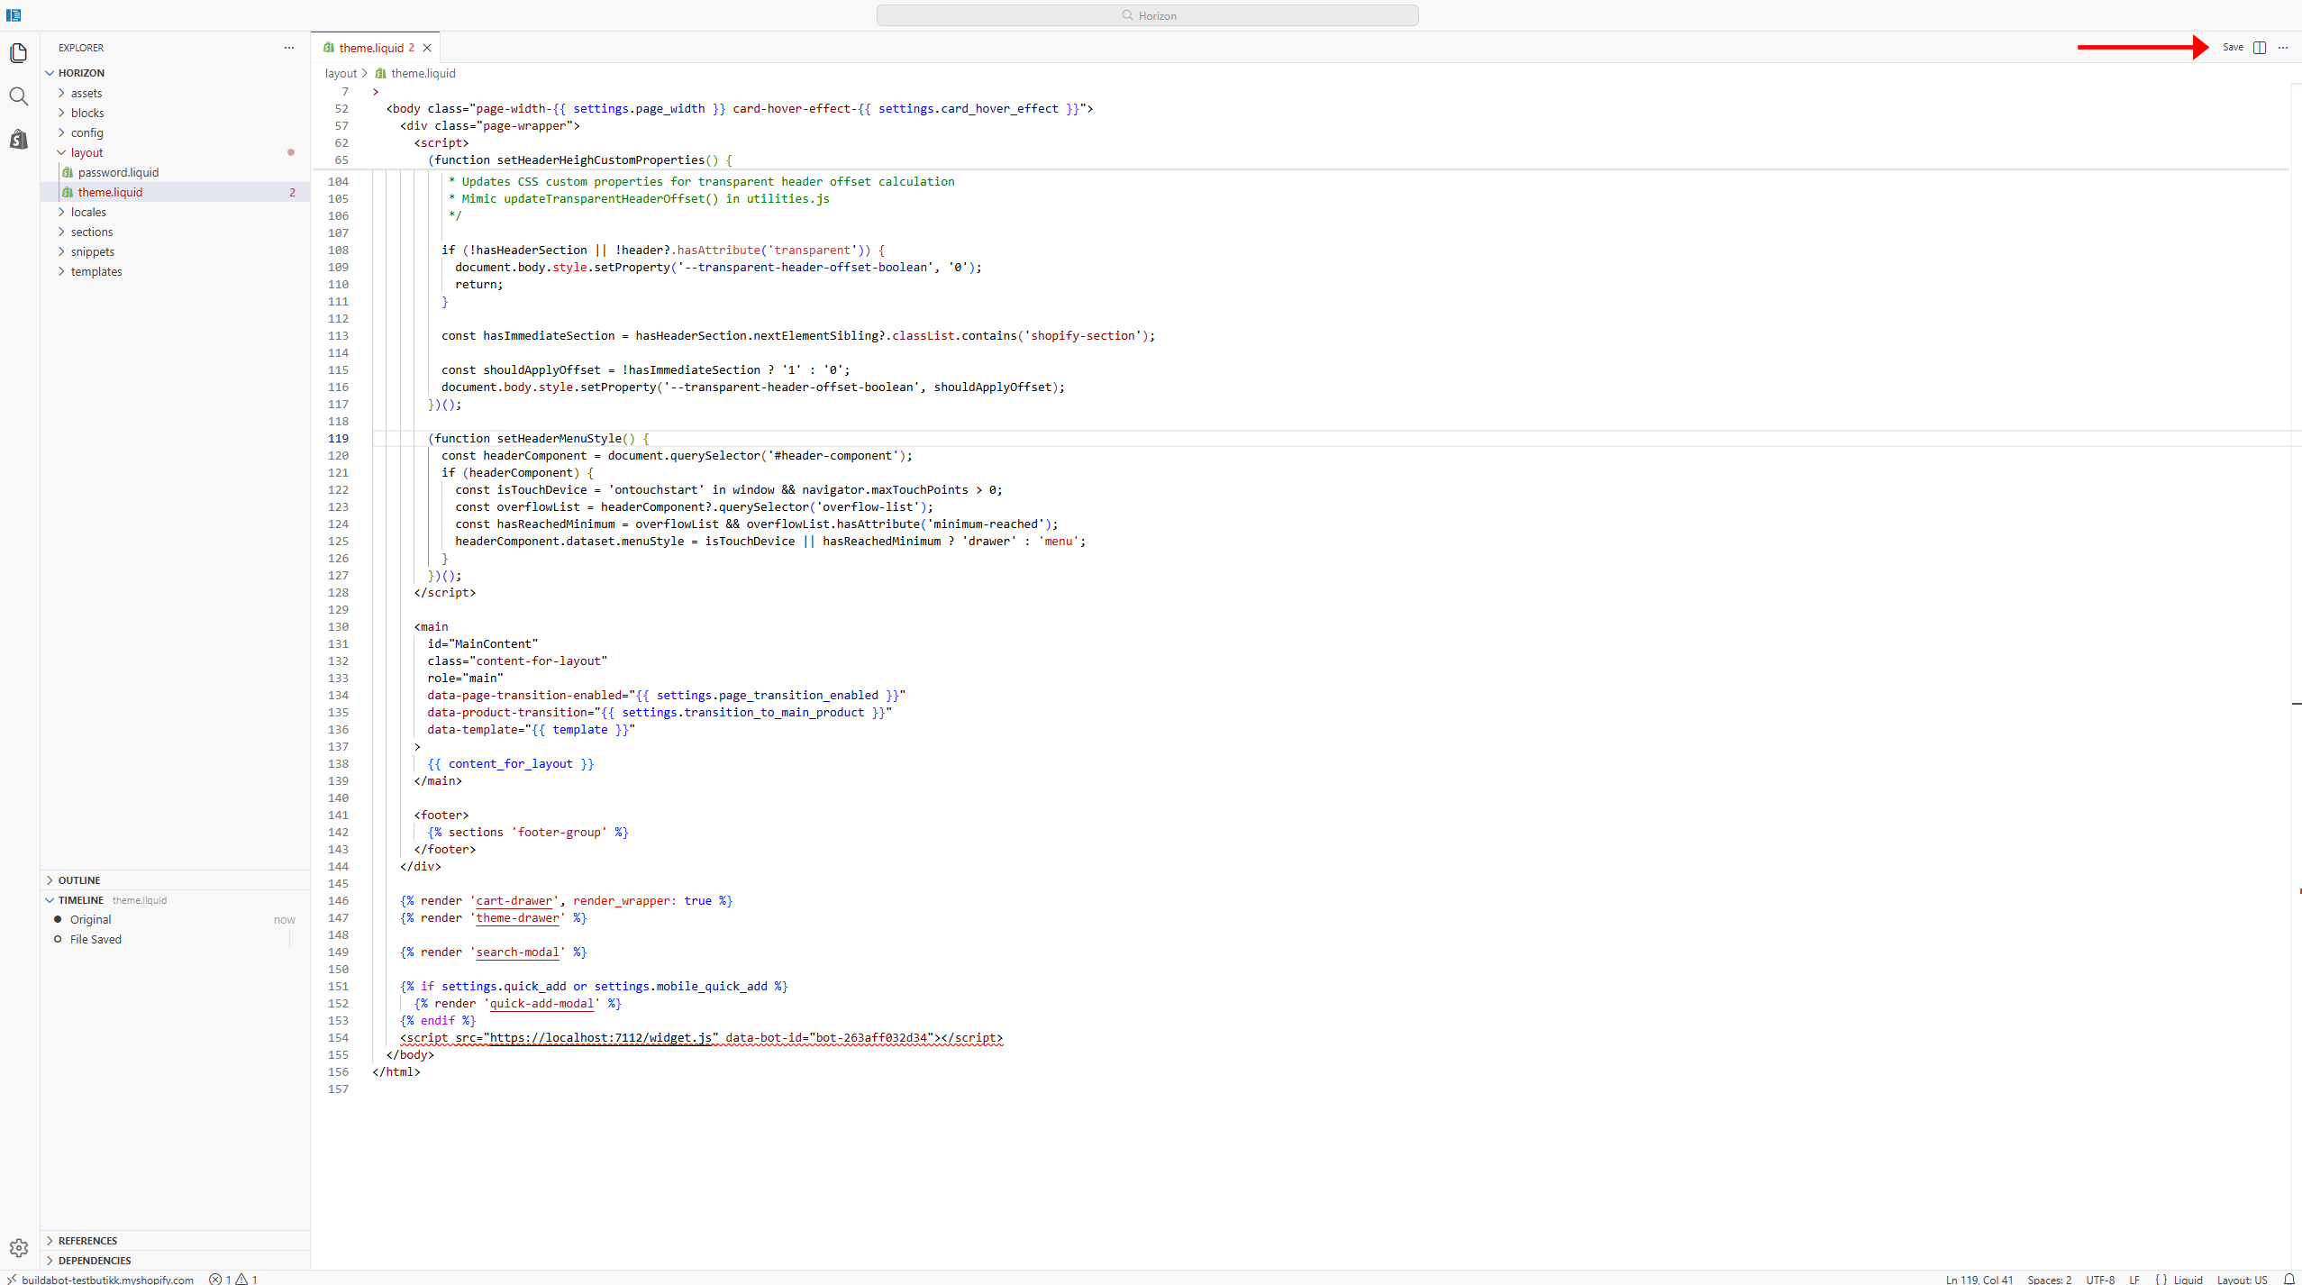Open the Explorer files icon in activity bar
This screenshot has height=1285, width=2302.
point(19,53)
